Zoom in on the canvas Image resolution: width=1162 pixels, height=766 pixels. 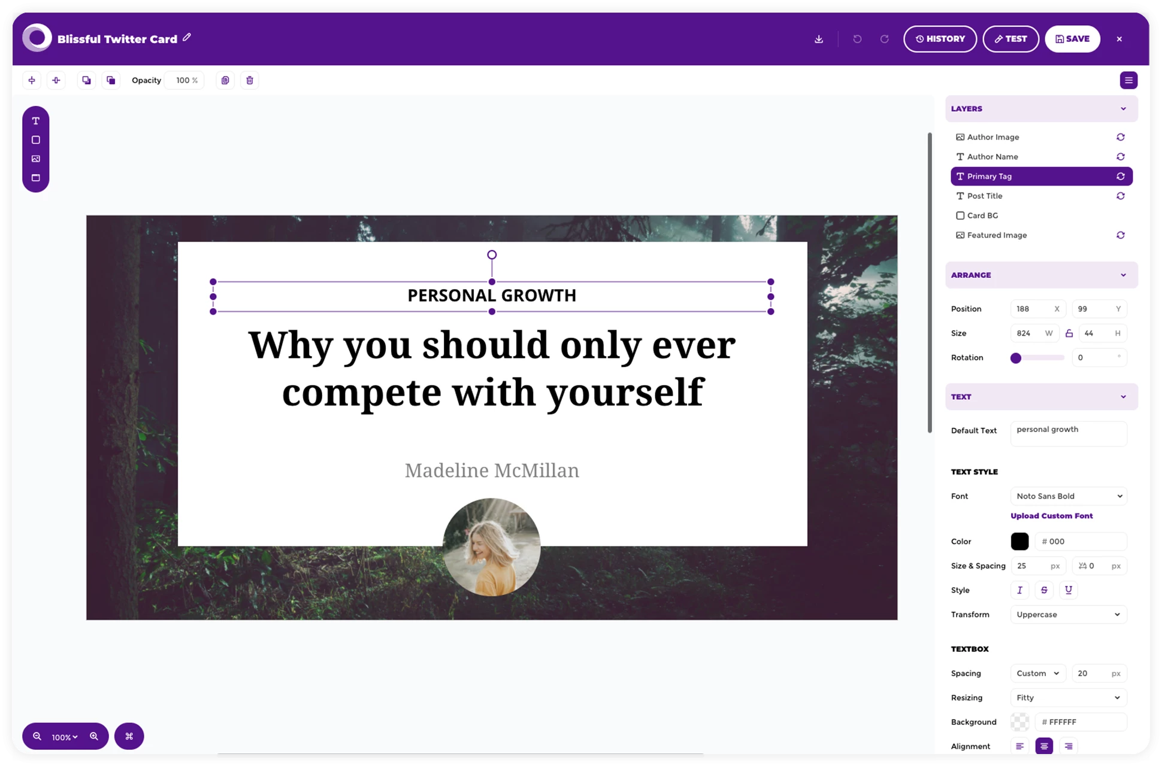pyautogui.click(x=94, y=737)
